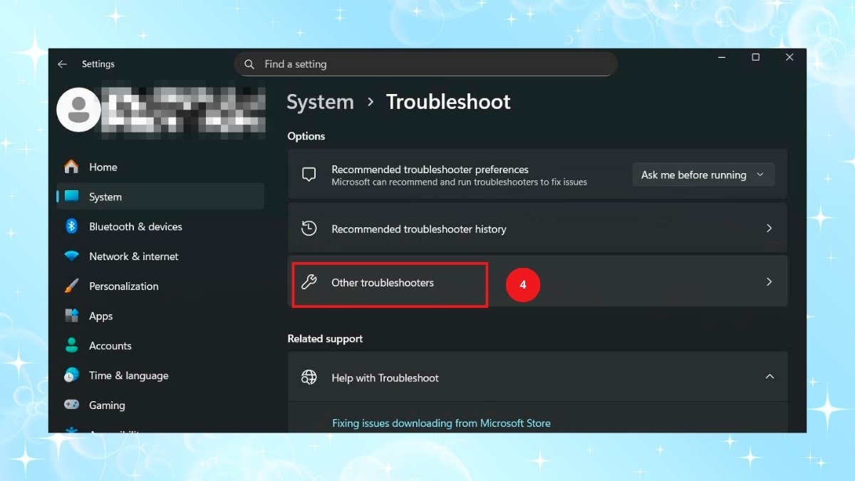This screenshot has height=481, width=855.
Task: Select Accounts in the navigation pane
Action: 112,346
